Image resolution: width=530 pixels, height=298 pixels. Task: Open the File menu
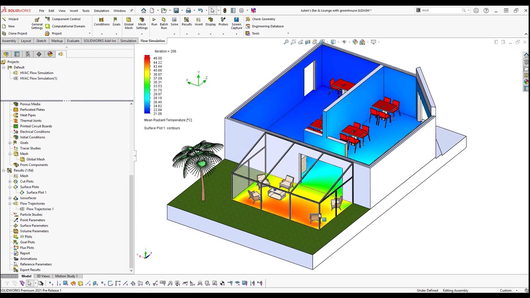pos(42,11)
